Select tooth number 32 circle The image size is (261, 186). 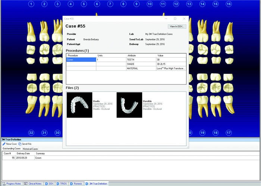point(31,133)
